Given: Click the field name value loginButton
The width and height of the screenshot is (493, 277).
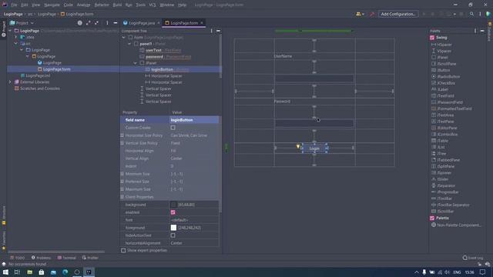Looking at the screenshot, I should tap(194, 120).
